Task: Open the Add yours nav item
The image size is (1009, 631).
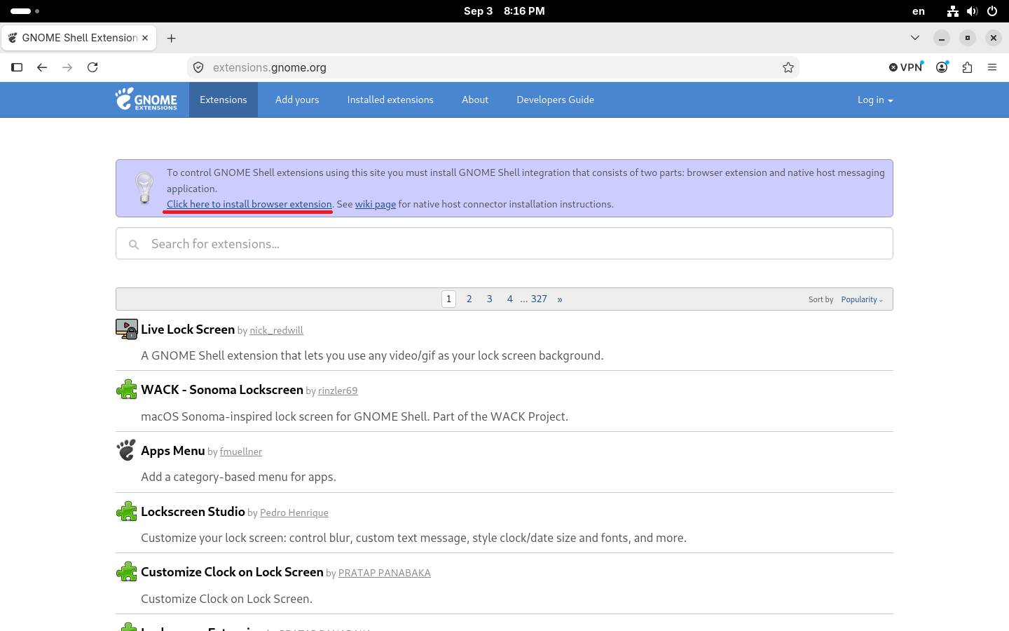Action: (x=297, y=100)
